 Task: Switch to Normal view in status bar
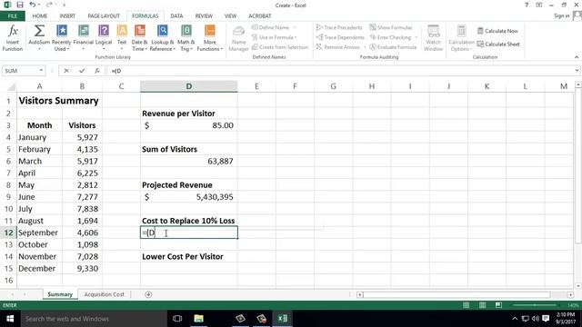pos(467,305)
